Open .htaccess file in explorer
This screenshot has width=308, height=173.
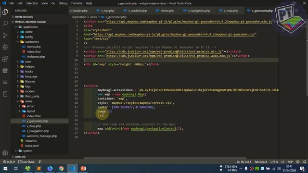[x=31, y=141]
